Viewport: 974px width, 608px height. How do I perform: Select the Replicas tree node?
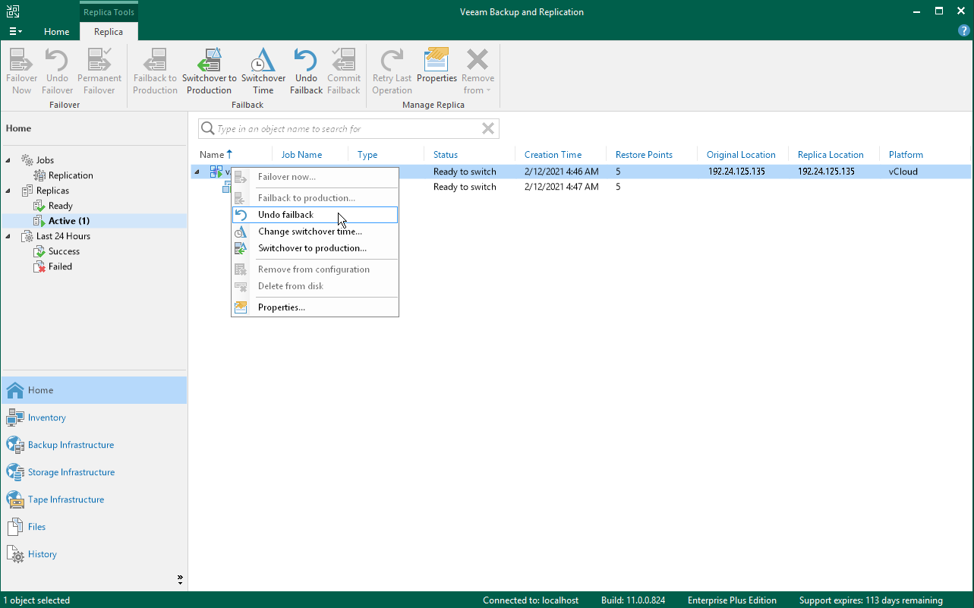(52, 191)
